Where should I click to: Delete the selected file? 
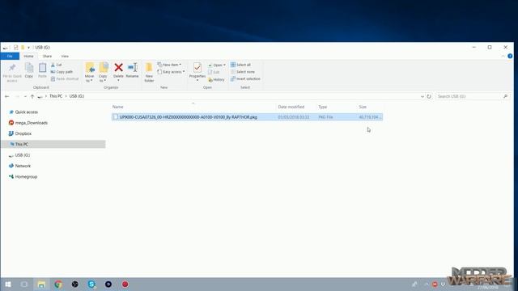(x=118, y=72)
